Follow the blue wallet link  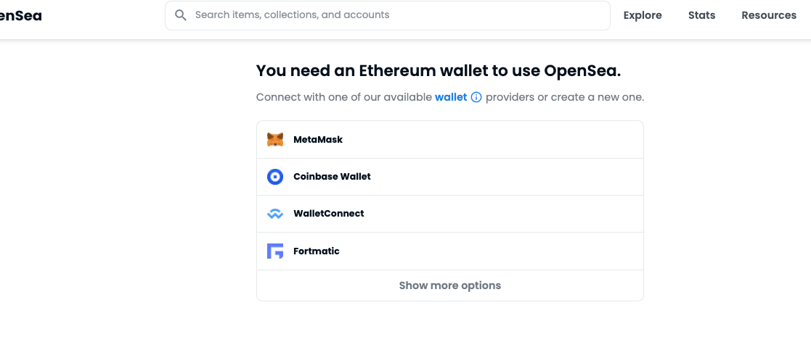(451, 97)
